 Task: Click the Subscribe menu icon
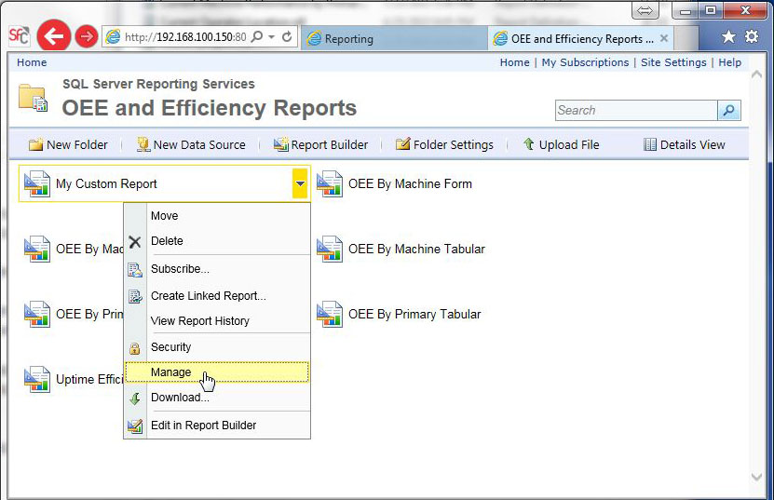[135, 269]
